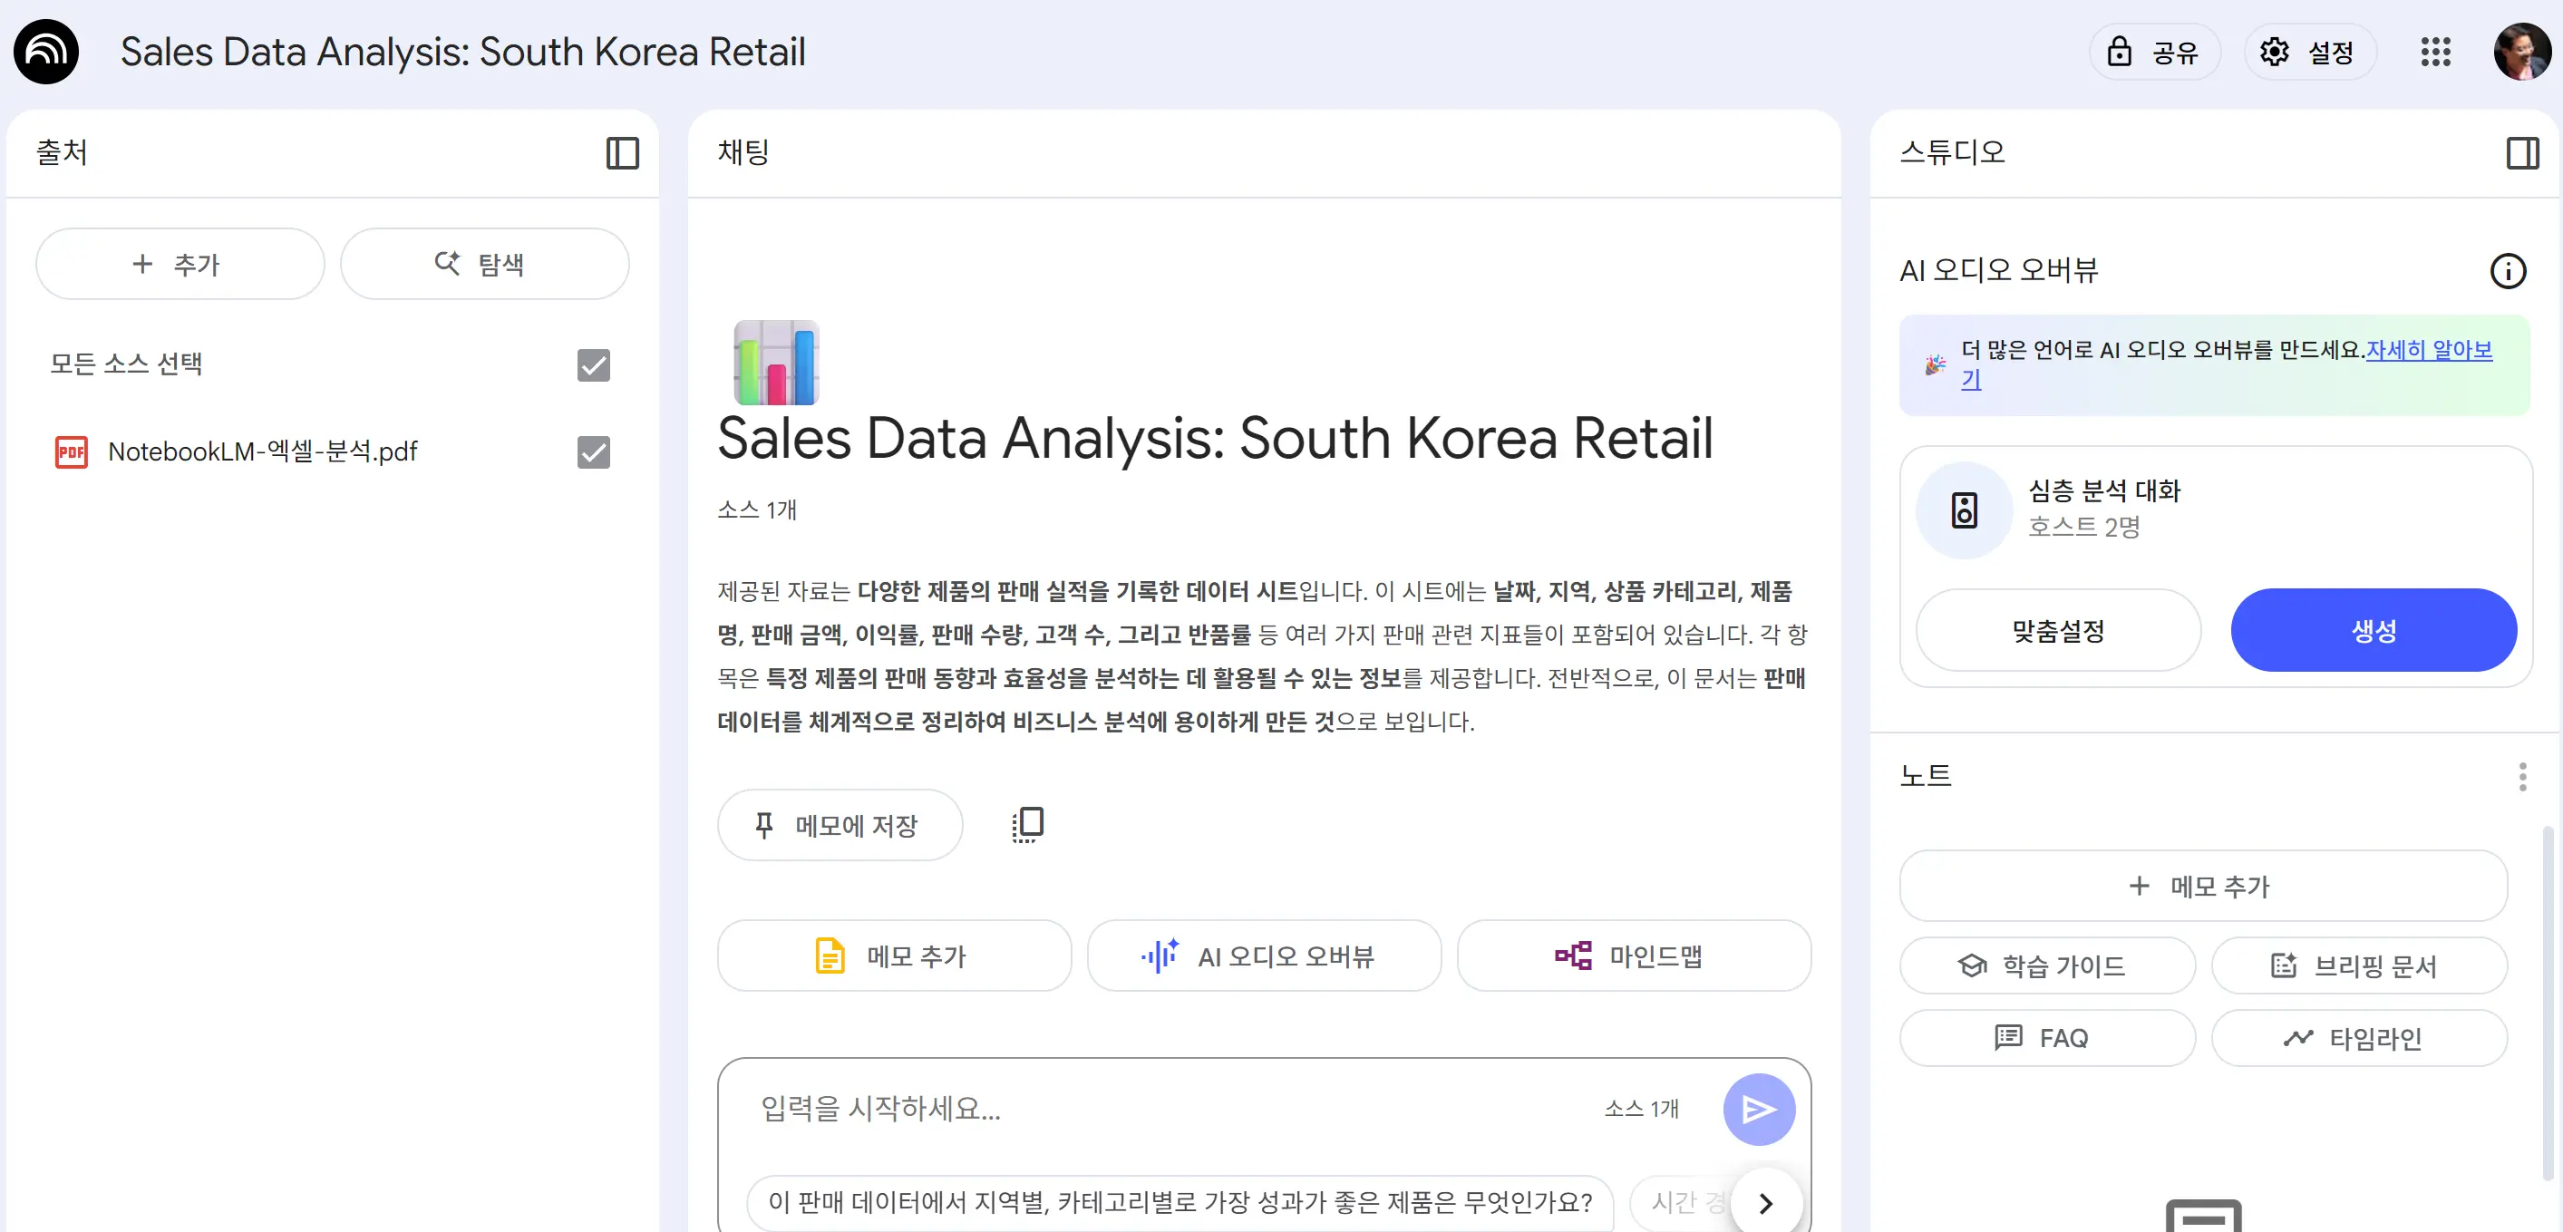Uncheck the NotebookLM-엑셀-분석.pdf source checkbox

click(x=593, y=451)
